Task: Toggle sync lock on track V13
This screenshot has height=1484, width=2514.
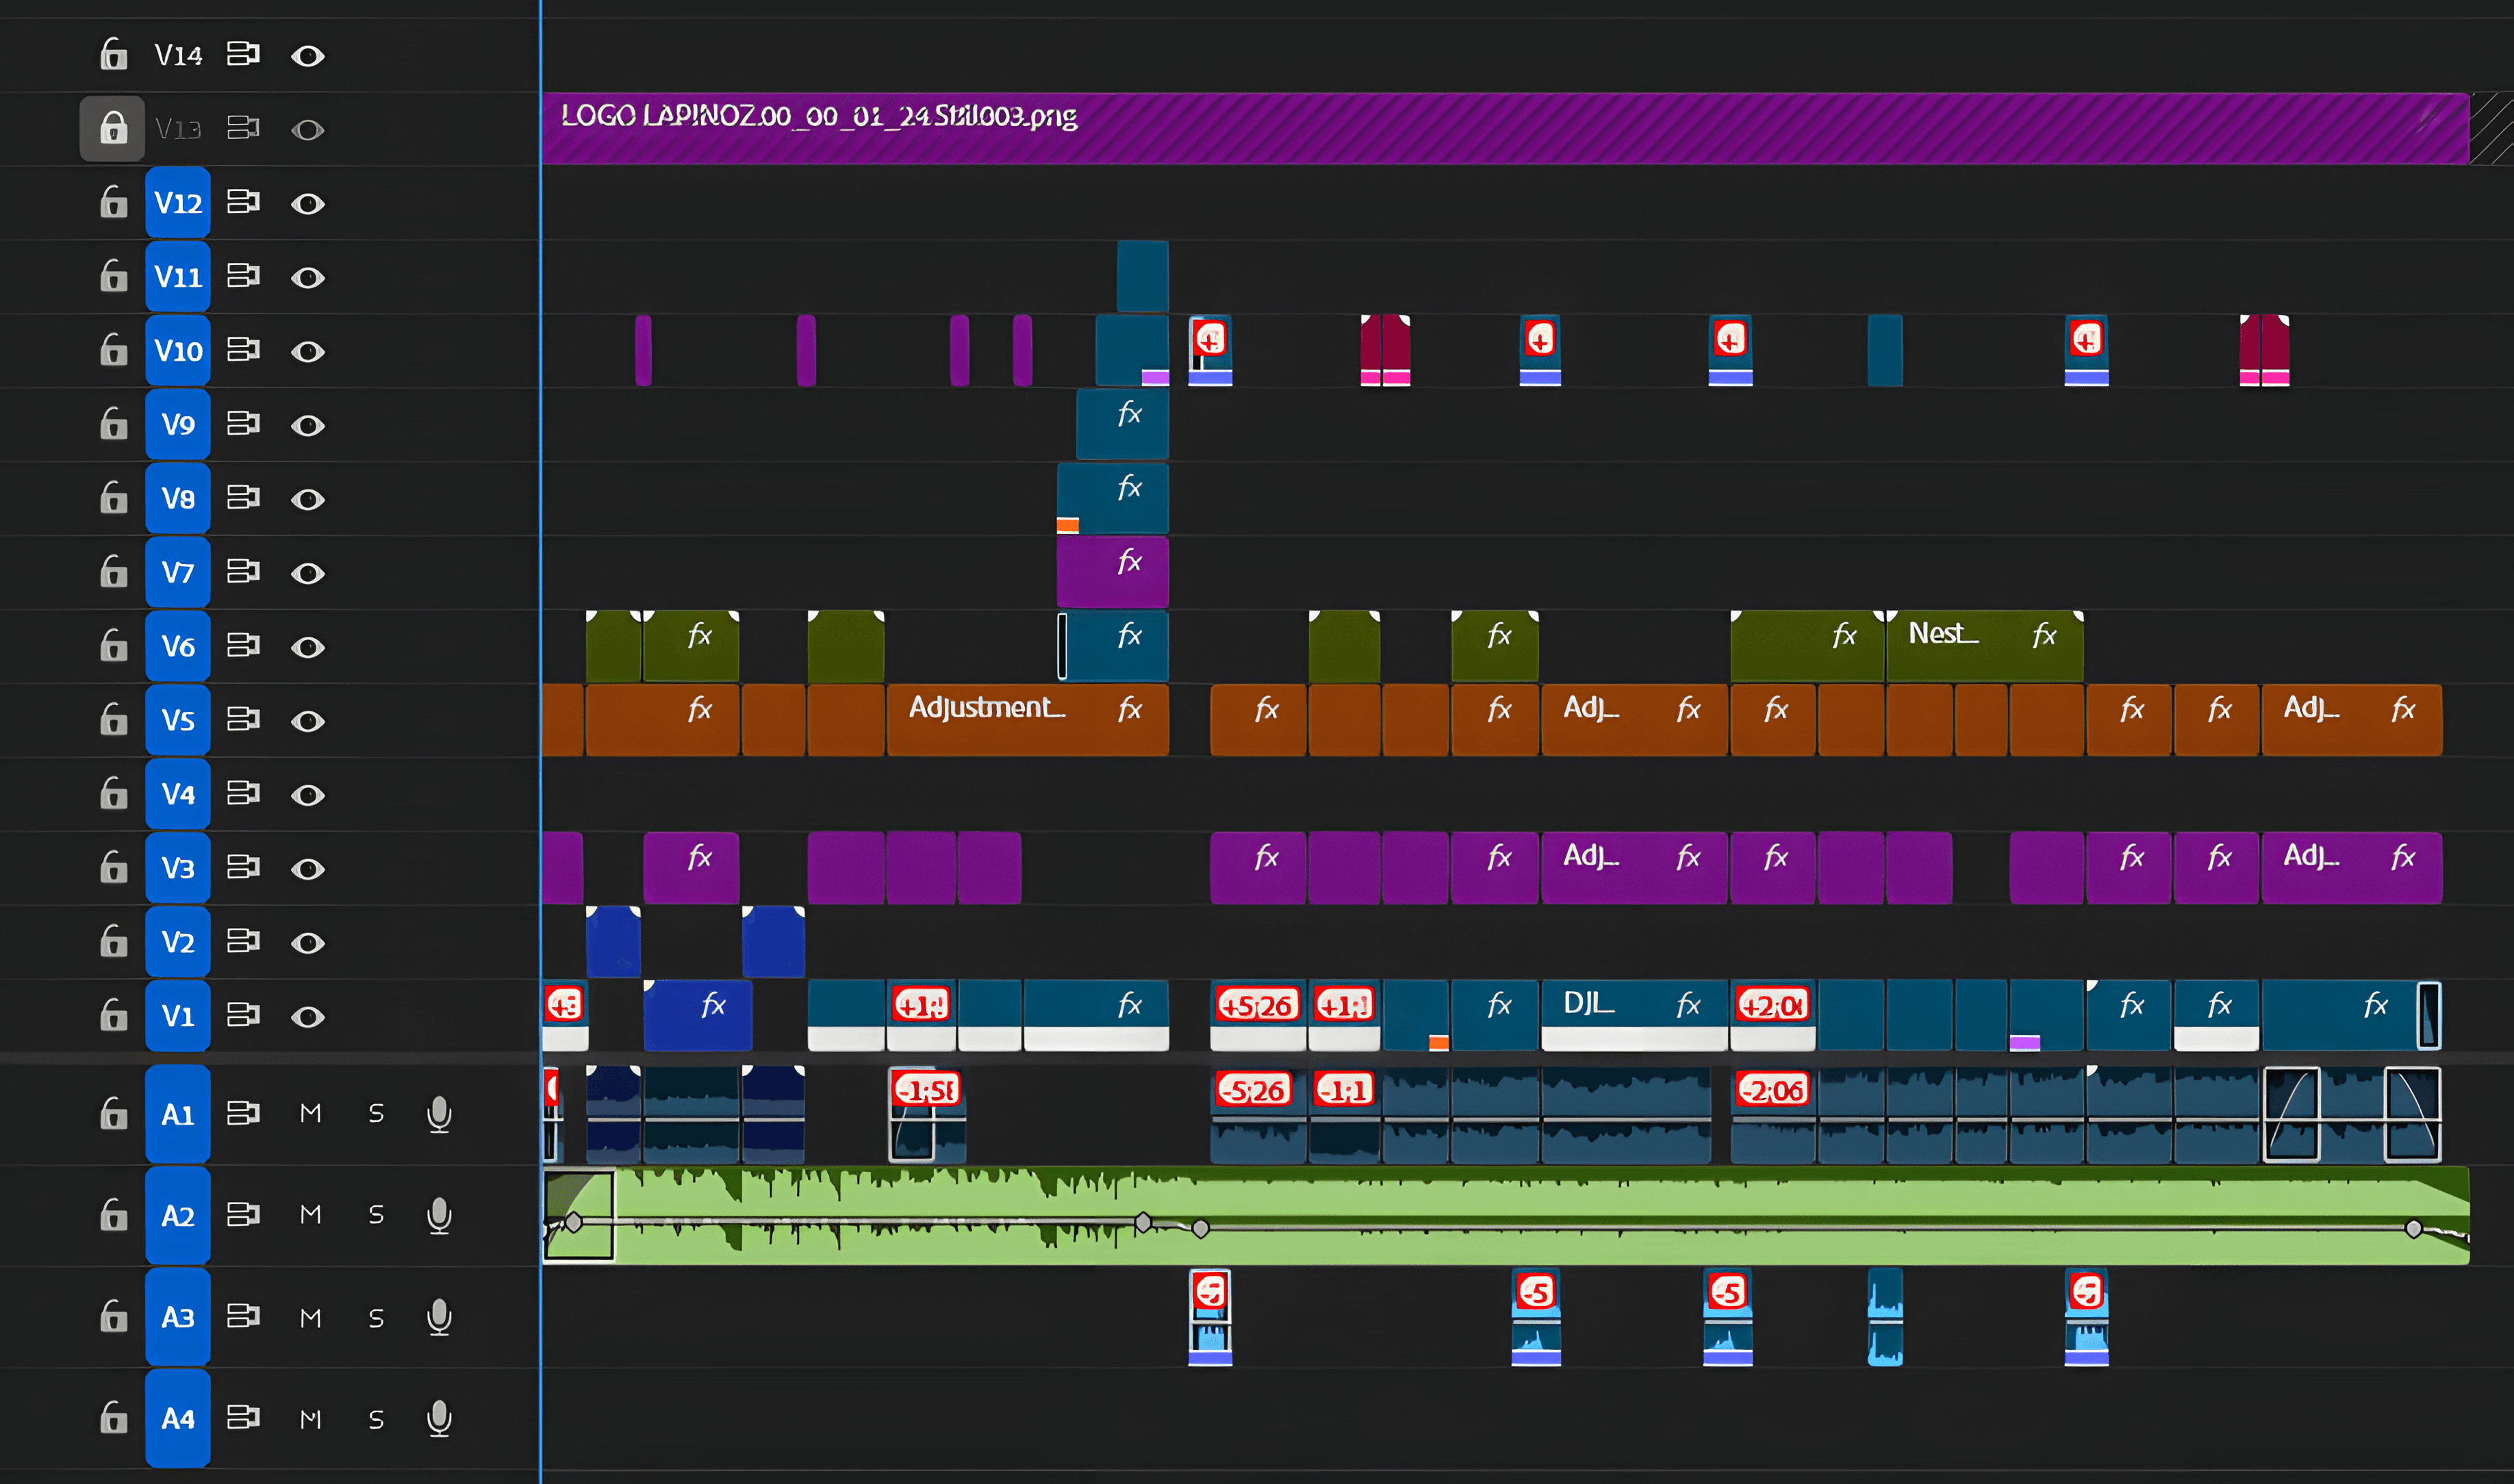Action: 243,128
